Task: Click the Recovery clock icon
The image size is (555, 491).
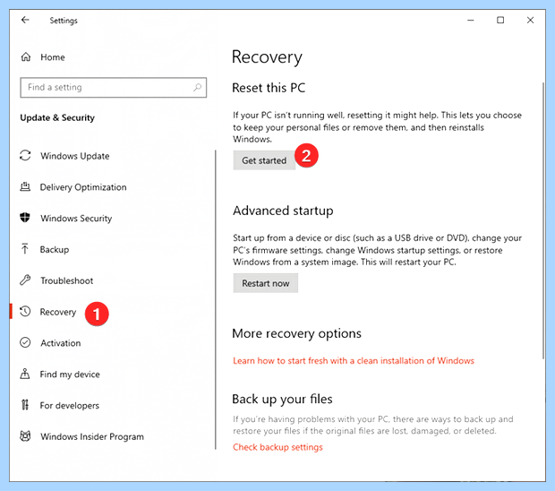Action: (x=25, y=312)
